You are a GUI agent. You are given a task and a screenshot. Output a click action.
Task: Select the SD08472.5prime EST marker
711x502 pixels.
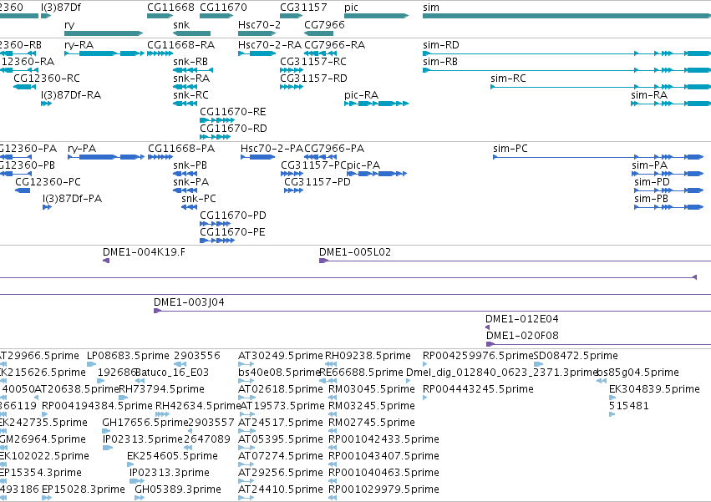[x=538, y=364]
